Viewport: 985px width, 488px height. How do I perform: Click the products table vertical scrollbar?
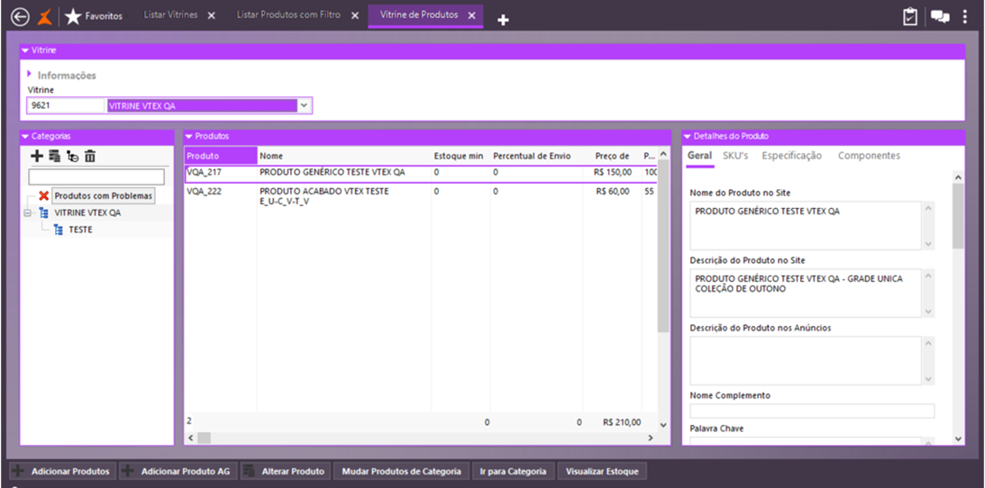click(663, 247)
